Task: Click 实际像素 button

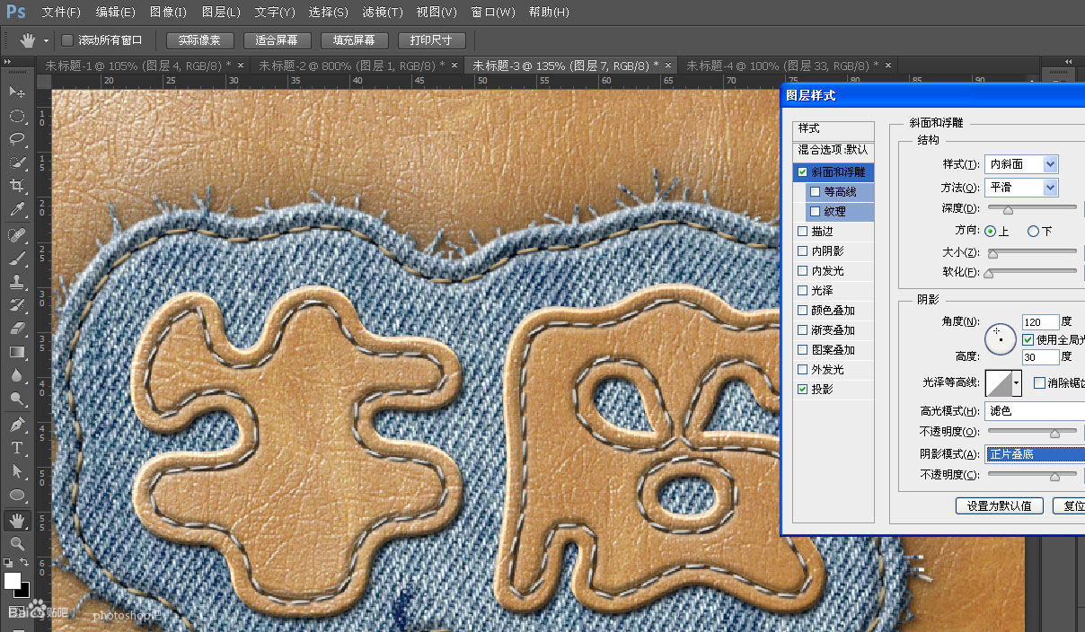Action: point(199,40)
